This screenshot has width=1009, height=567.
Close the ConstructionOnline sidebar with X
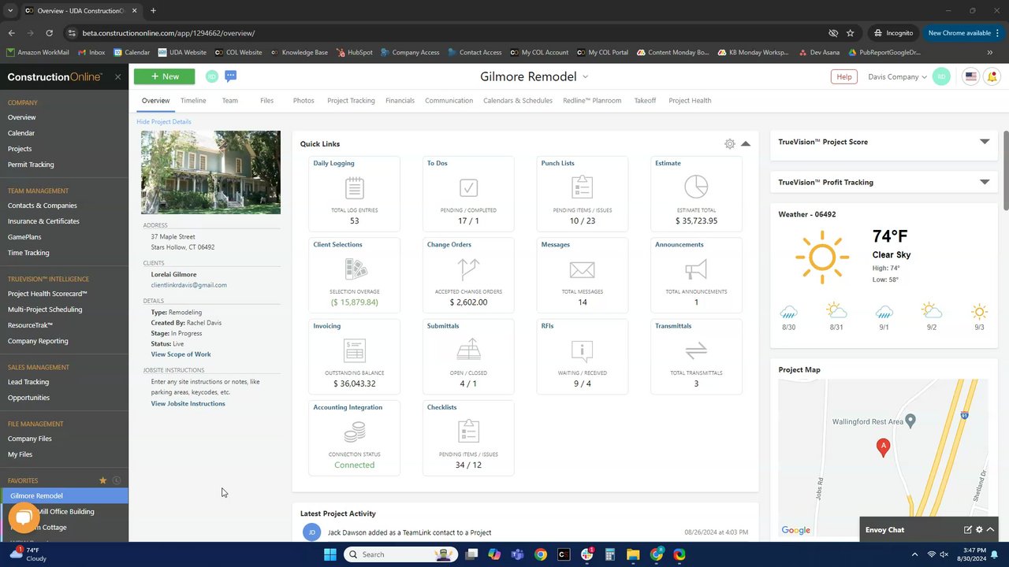[x=117, y=76]
